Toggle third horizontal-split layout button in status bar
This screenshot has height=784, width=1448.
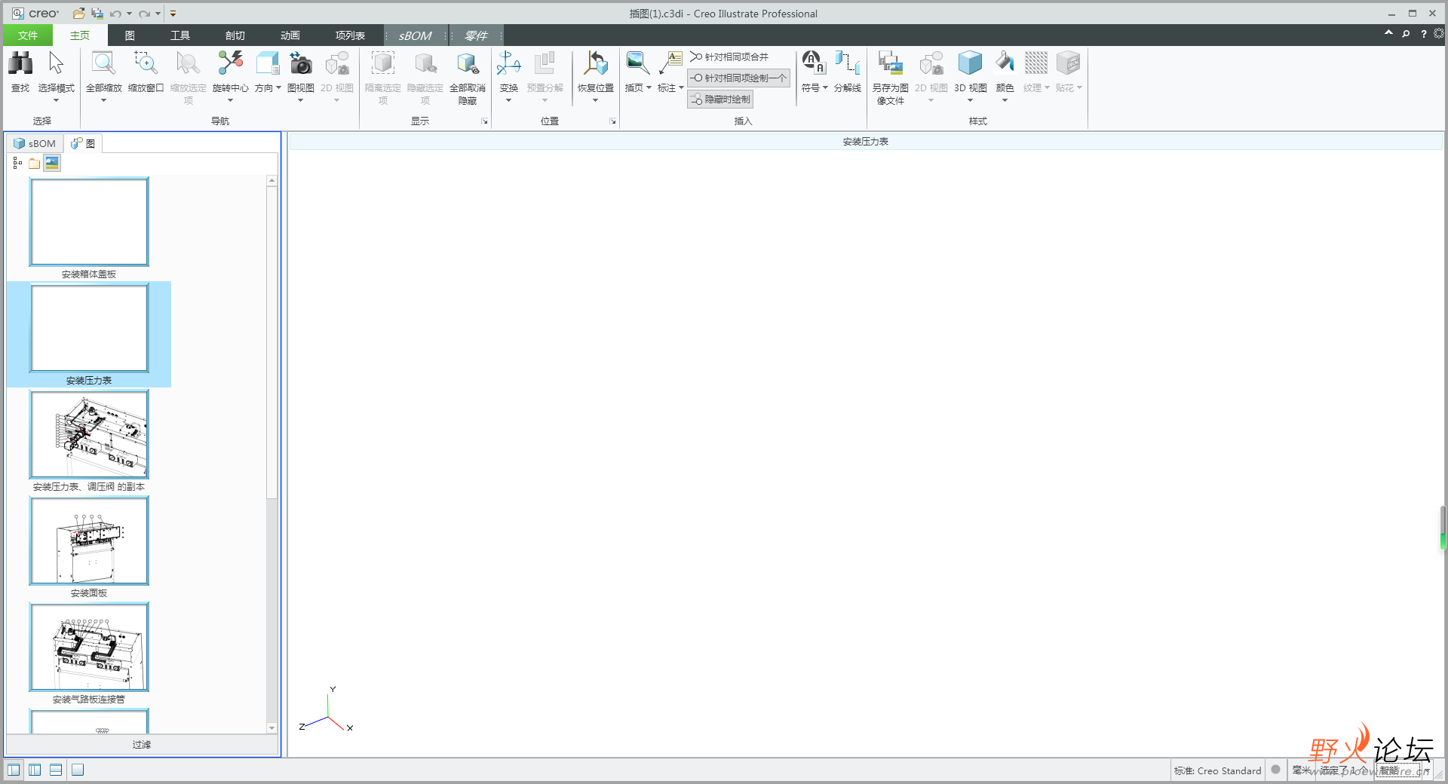(56, 770)
